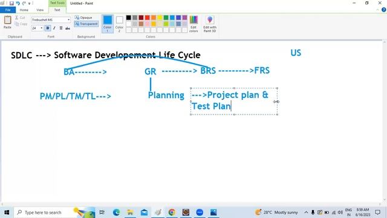This screenshot has height=218, width=387.
Task: Select Transparent background option
Action: coord(86,24)
